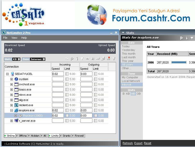Click the arrow lines icon in NetLimiter toolbar

[x=88, y=59]
